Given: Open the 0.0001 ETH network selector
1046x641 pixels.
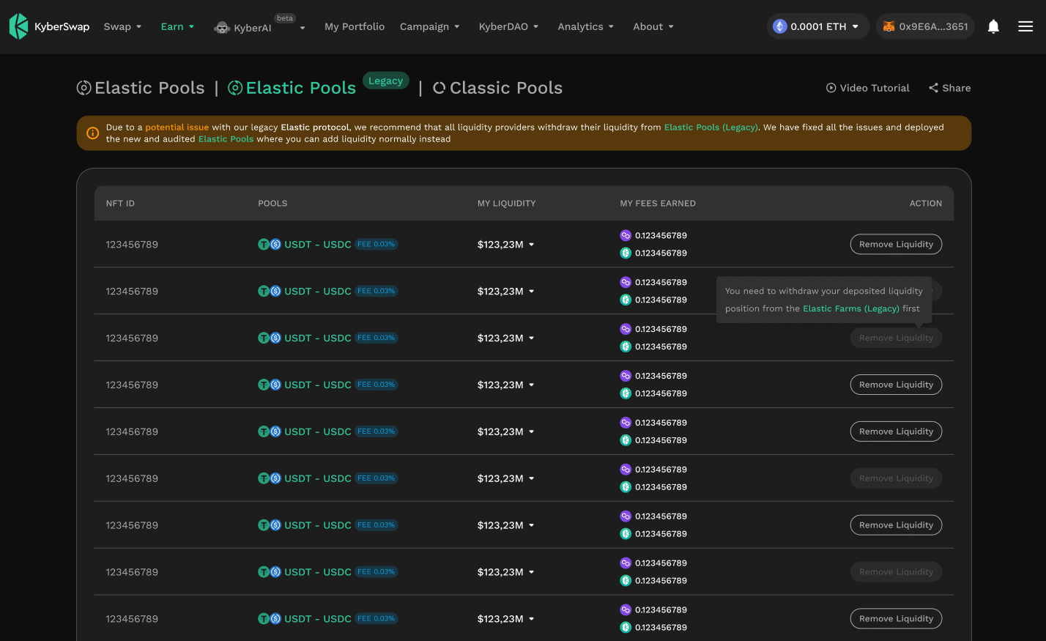Looking at the screenshot, I should [817, 26].
